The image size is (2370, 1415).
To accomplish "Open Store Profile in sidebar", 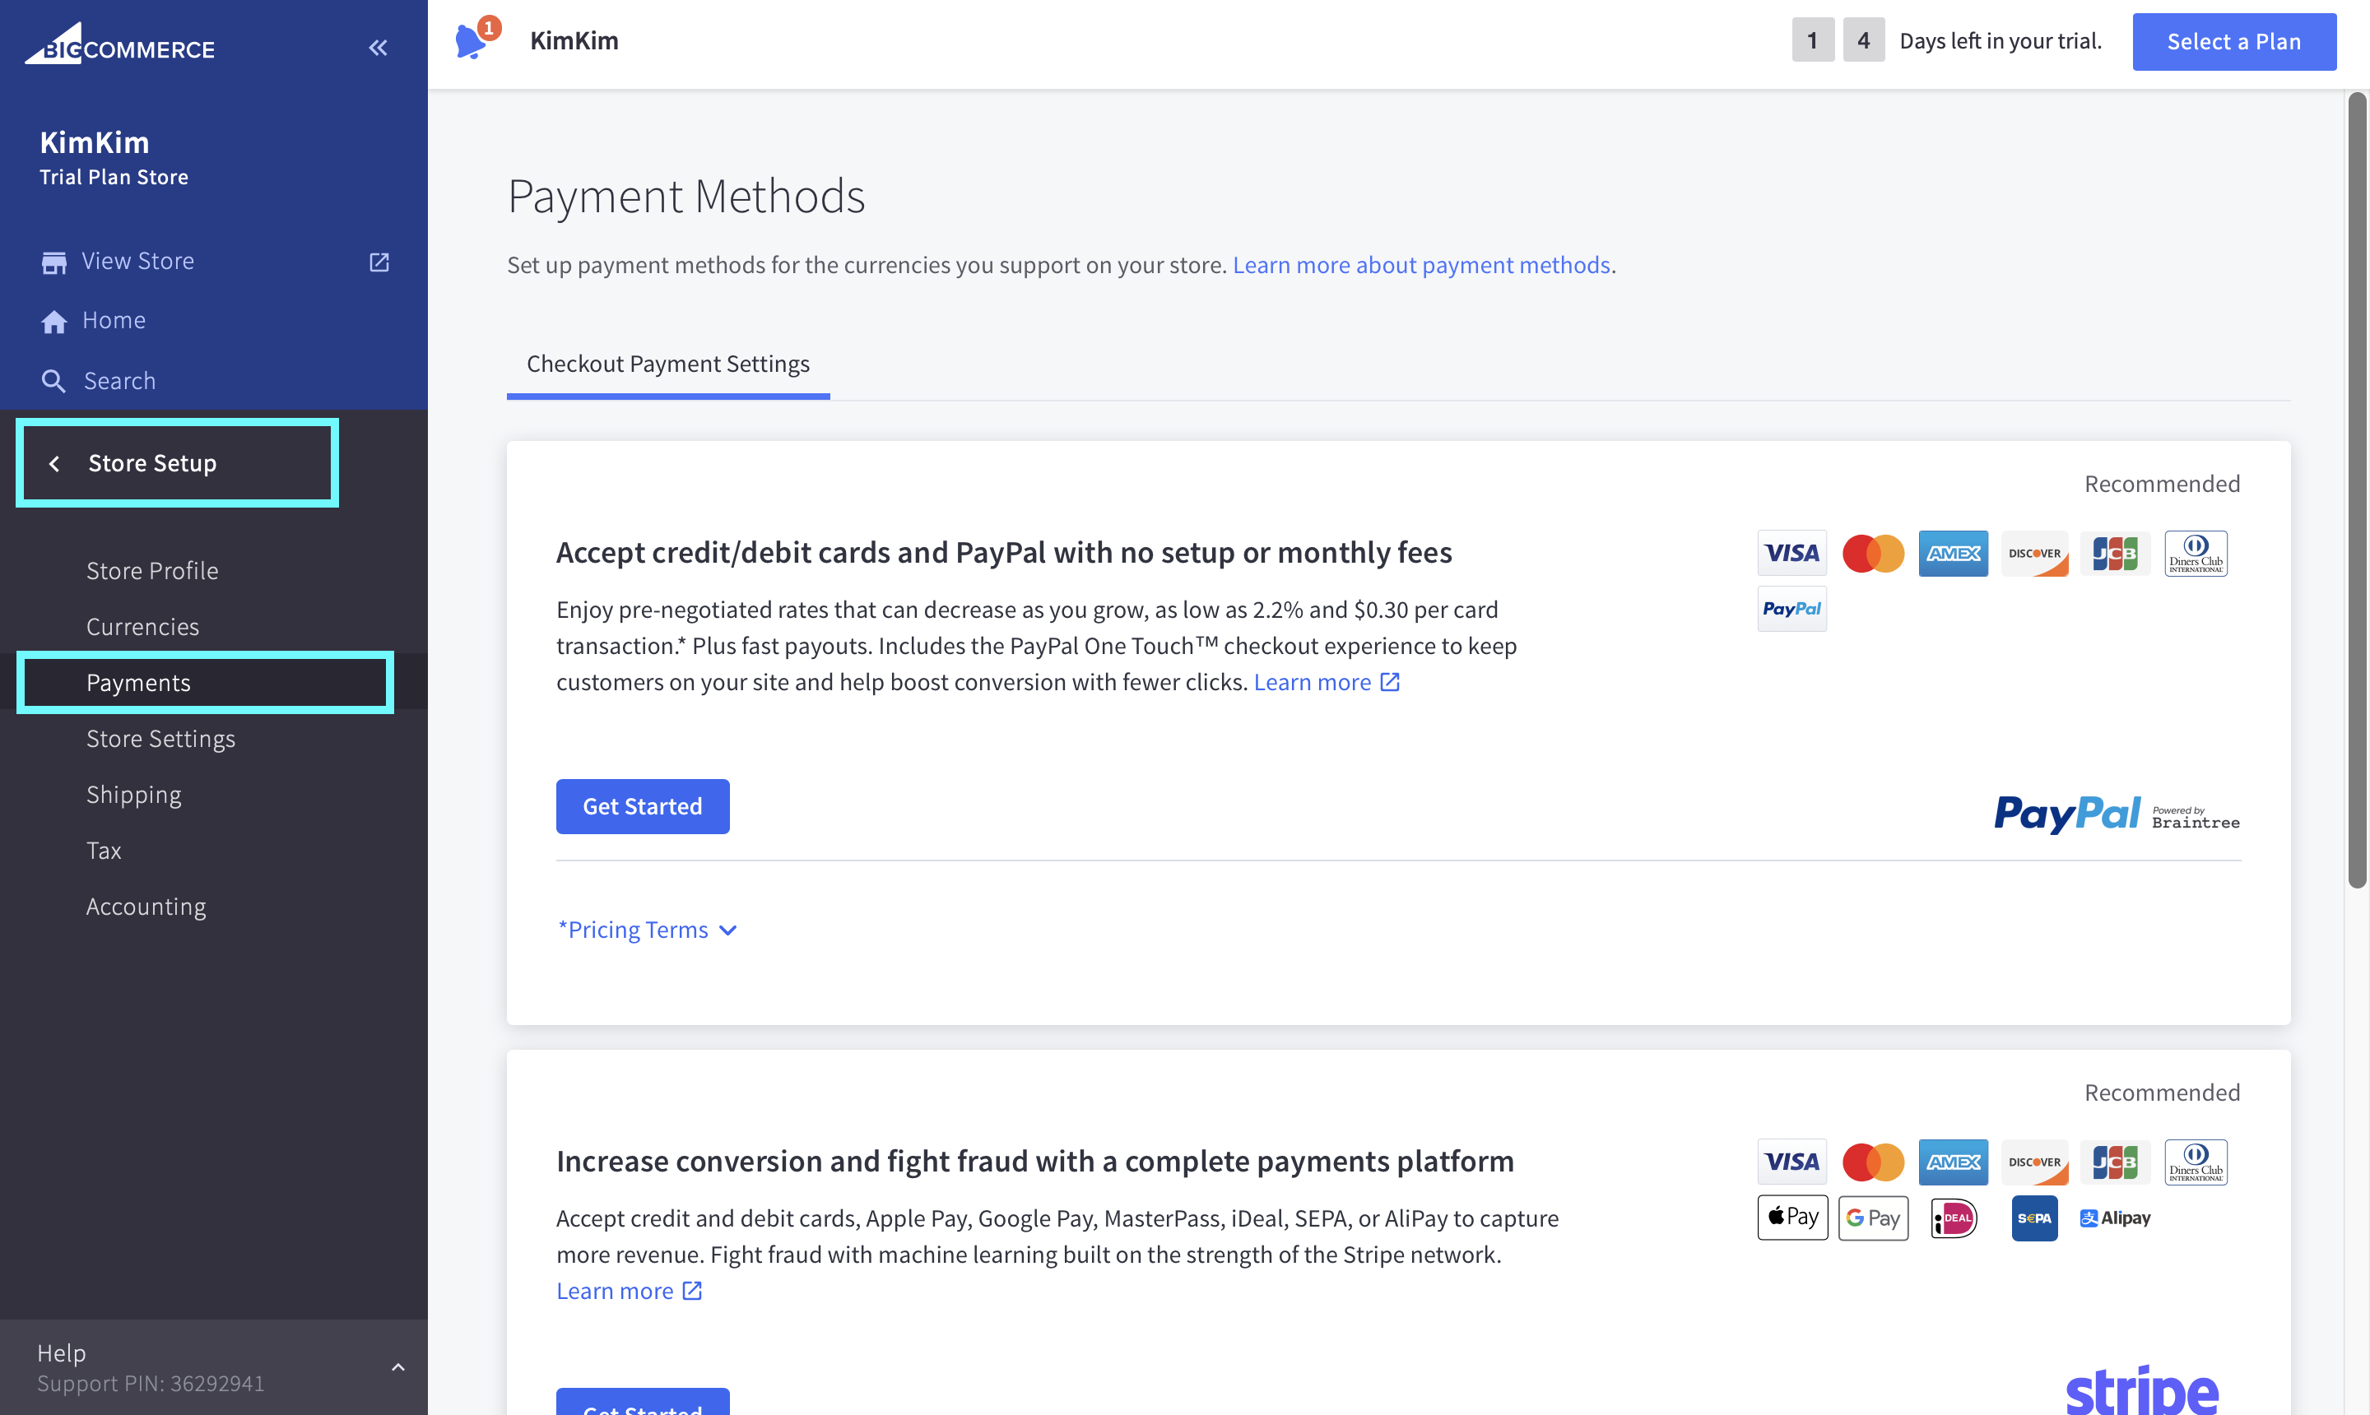I will (x=152, y=570).
